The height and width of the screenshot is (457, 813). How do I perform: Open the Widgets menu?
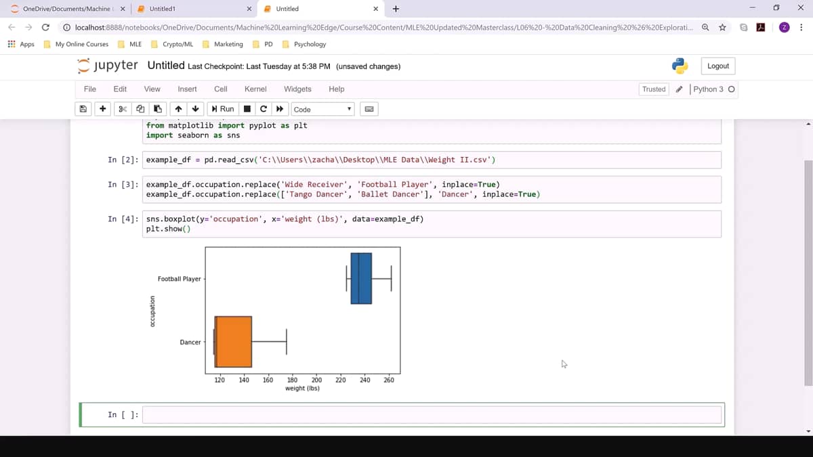point(297,89)
